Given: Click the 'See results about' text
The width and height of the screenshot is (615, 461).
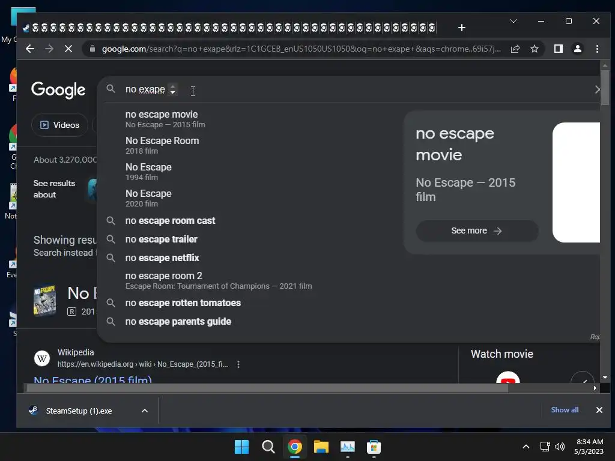Looking at the screenshot, I should (x=54, y=189).
